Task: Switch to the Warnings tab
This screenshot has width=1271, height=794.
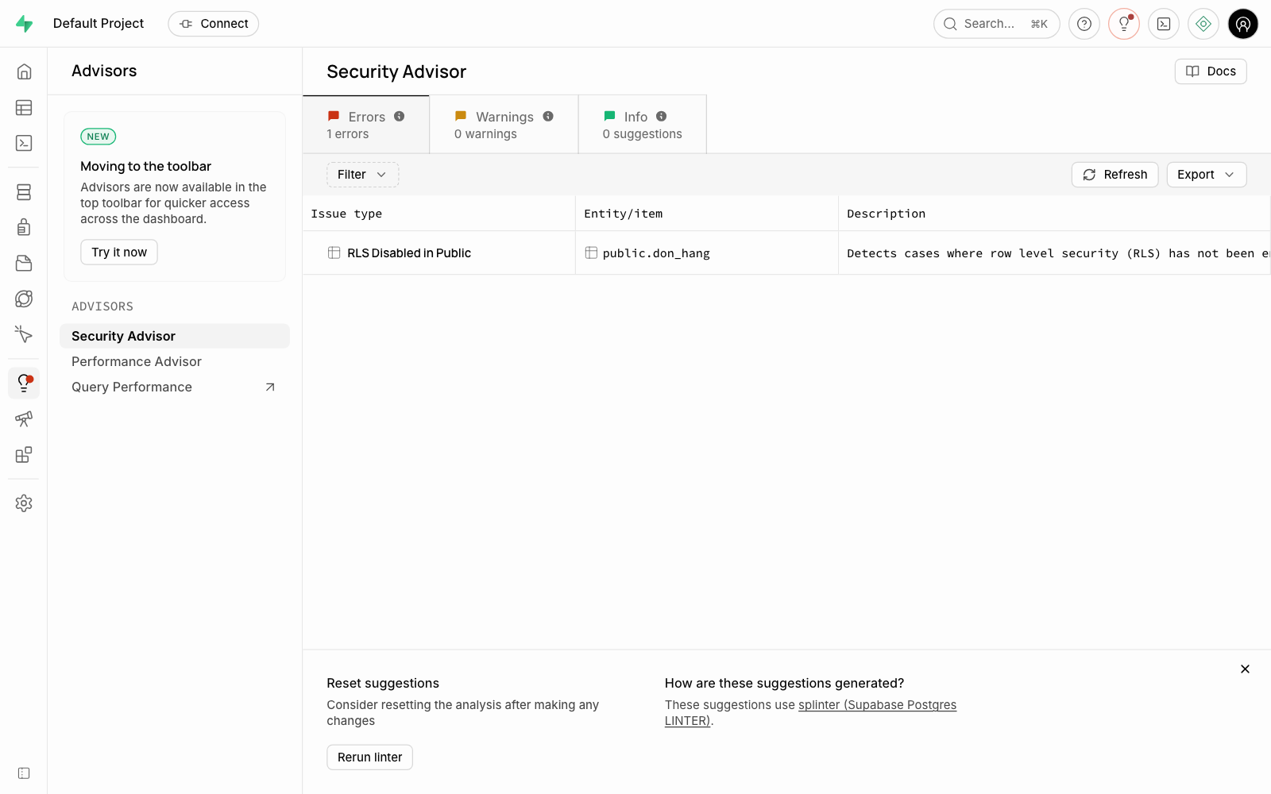Action: point(504,125)
